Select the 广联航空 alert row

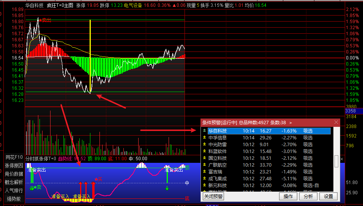pyautogui.click(x=269, y=165)
